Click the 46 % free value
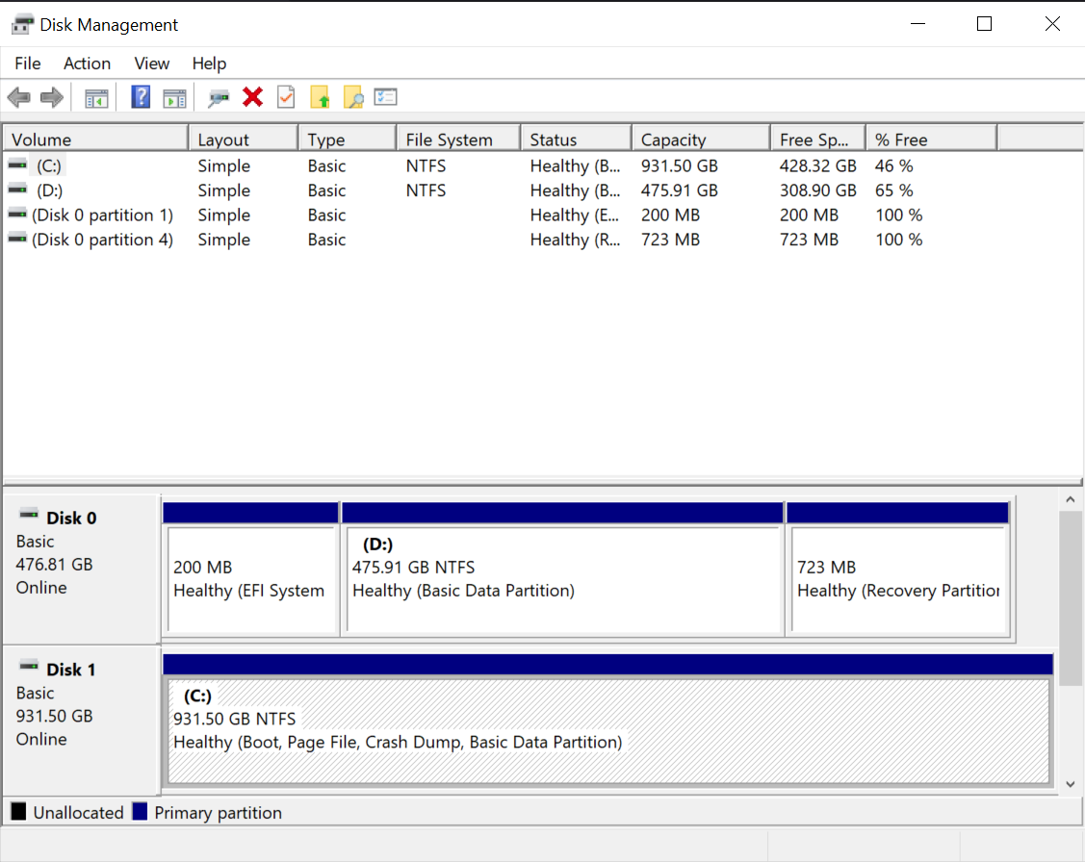Screen dimensions: 1085x862 coord(894,165)
